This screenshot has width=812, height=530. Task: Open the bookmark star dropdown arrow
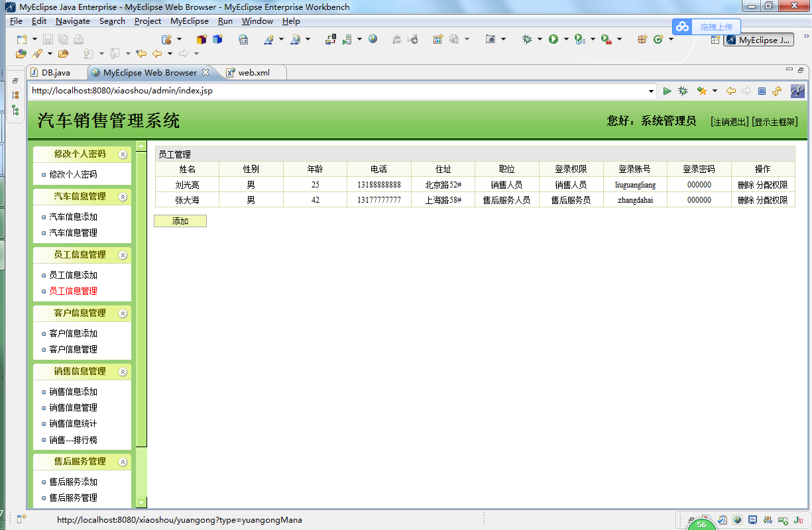point(715,91)
